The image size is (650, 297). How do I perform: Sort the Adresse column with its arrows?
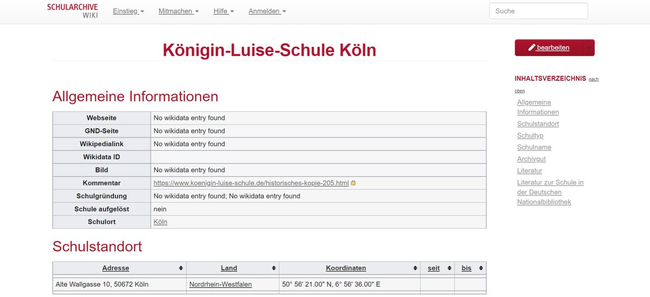tap(181, 268)
